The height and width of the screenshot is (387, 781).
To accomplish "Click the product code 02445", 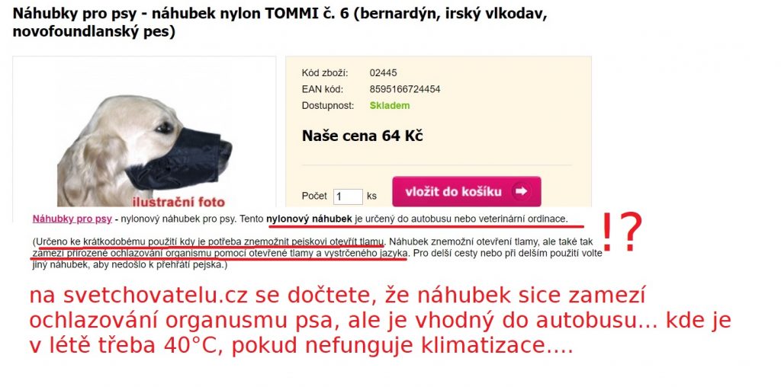I will (383, 73).
